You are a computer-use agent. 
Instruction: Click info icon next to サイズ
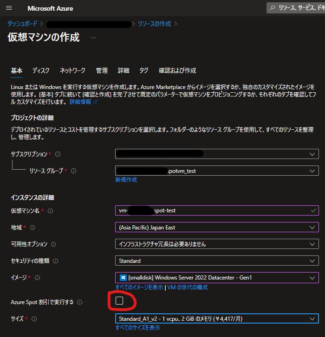pos(34,319)
